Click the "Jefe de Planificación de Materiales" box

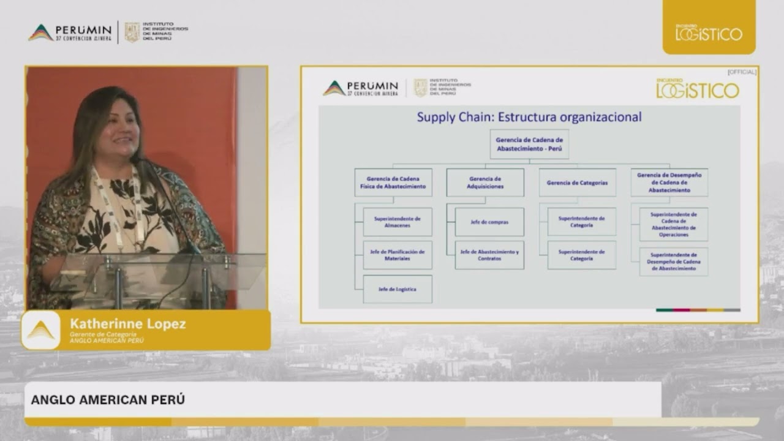(398, 255)
